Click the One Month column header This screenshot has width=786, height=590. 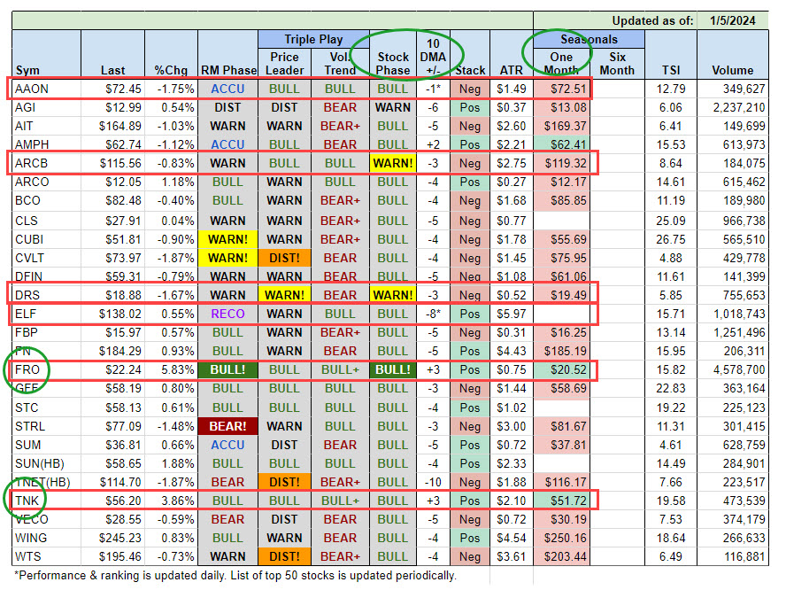(x=561, y=62)
